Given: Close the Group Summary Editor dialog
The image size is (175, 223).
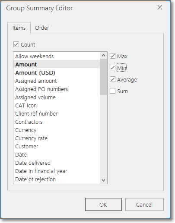Looking at the screenshot, I should point(160,7).
